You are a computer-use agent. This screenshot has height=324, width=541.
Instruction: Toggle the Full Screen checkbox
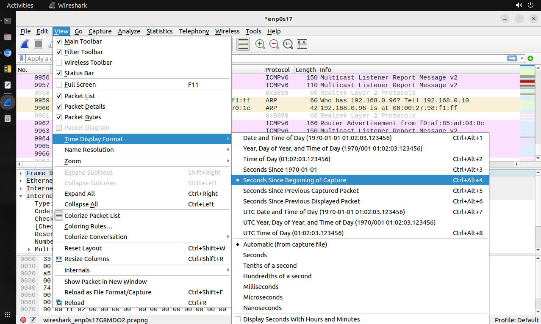[59, 85]
